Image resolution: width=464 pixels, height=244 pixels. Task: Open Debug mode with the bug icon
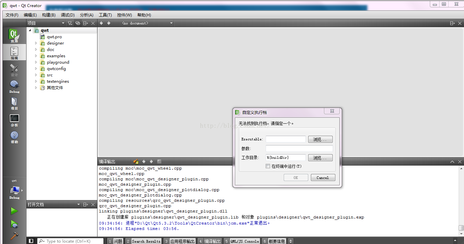pyautogui.click(x=14, y=86)
